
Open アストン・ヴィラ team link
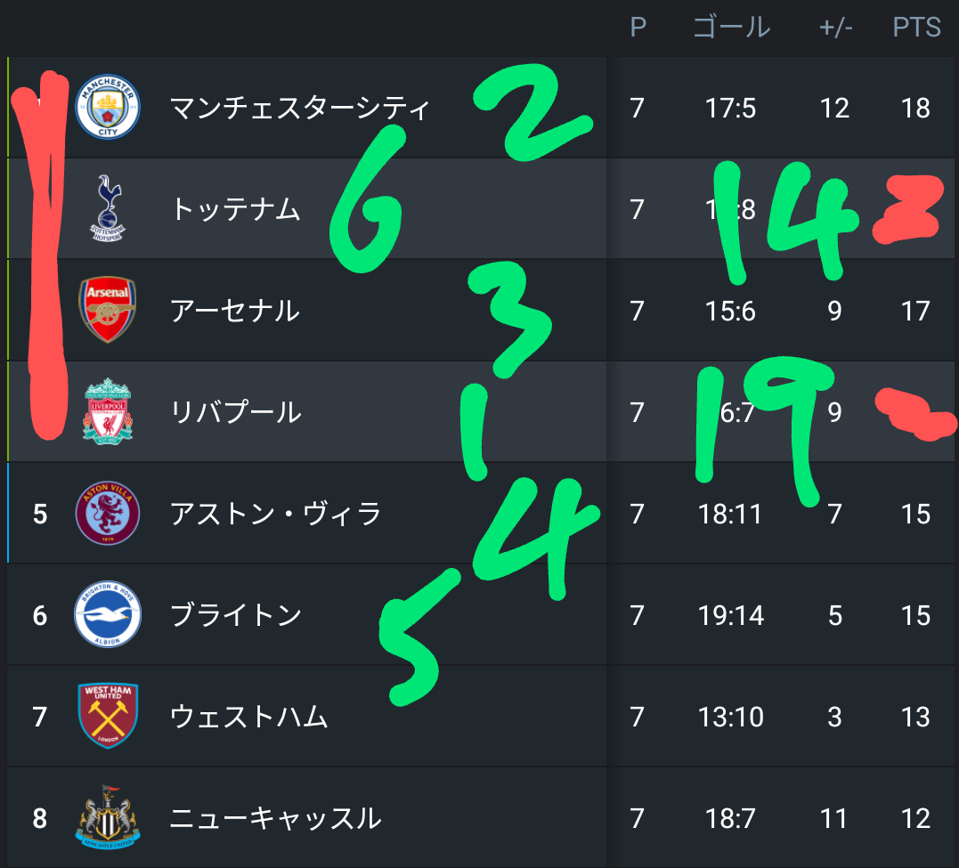[x=275, y=514]
